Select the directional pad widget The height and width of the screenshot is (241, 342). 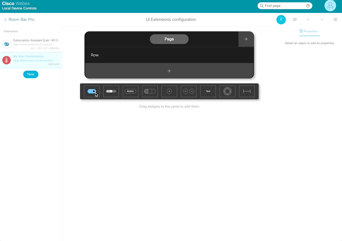pos(227,91)
